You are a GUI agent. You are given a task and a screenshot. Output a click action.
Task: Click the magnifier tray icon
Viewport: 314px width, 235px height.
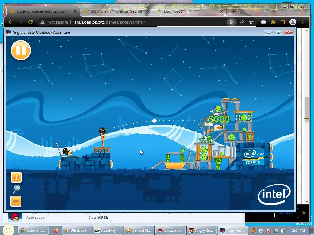pyautogui.click(x=254, y=231)
